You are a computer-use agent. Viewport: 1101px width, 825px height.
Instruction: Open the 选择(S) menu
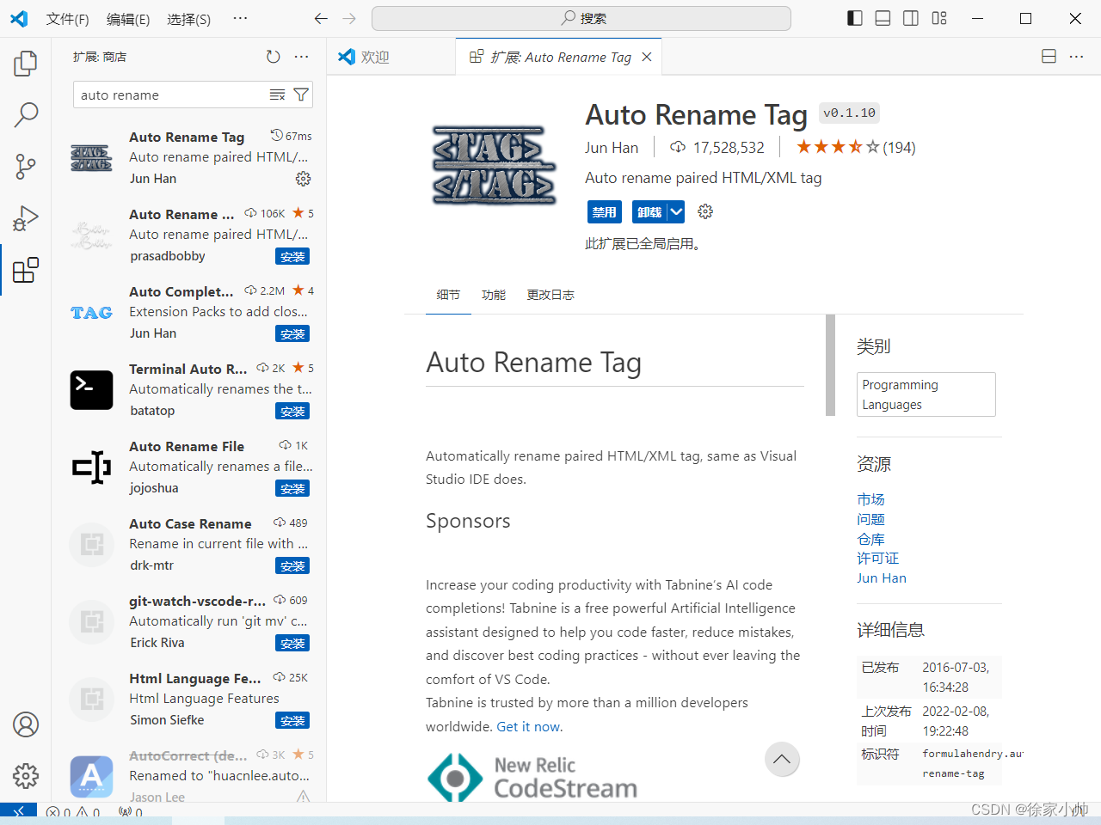pyautogui.click(x=188, y=19)
